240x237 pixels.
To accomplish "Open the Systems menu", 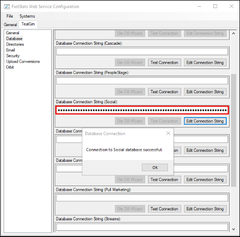I will click(27, 16).
